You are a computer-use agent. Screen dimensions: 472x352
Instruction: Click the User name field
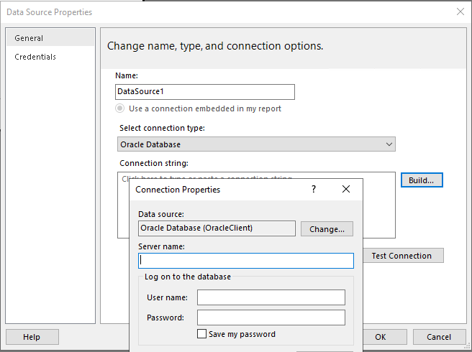pos(271,297)
